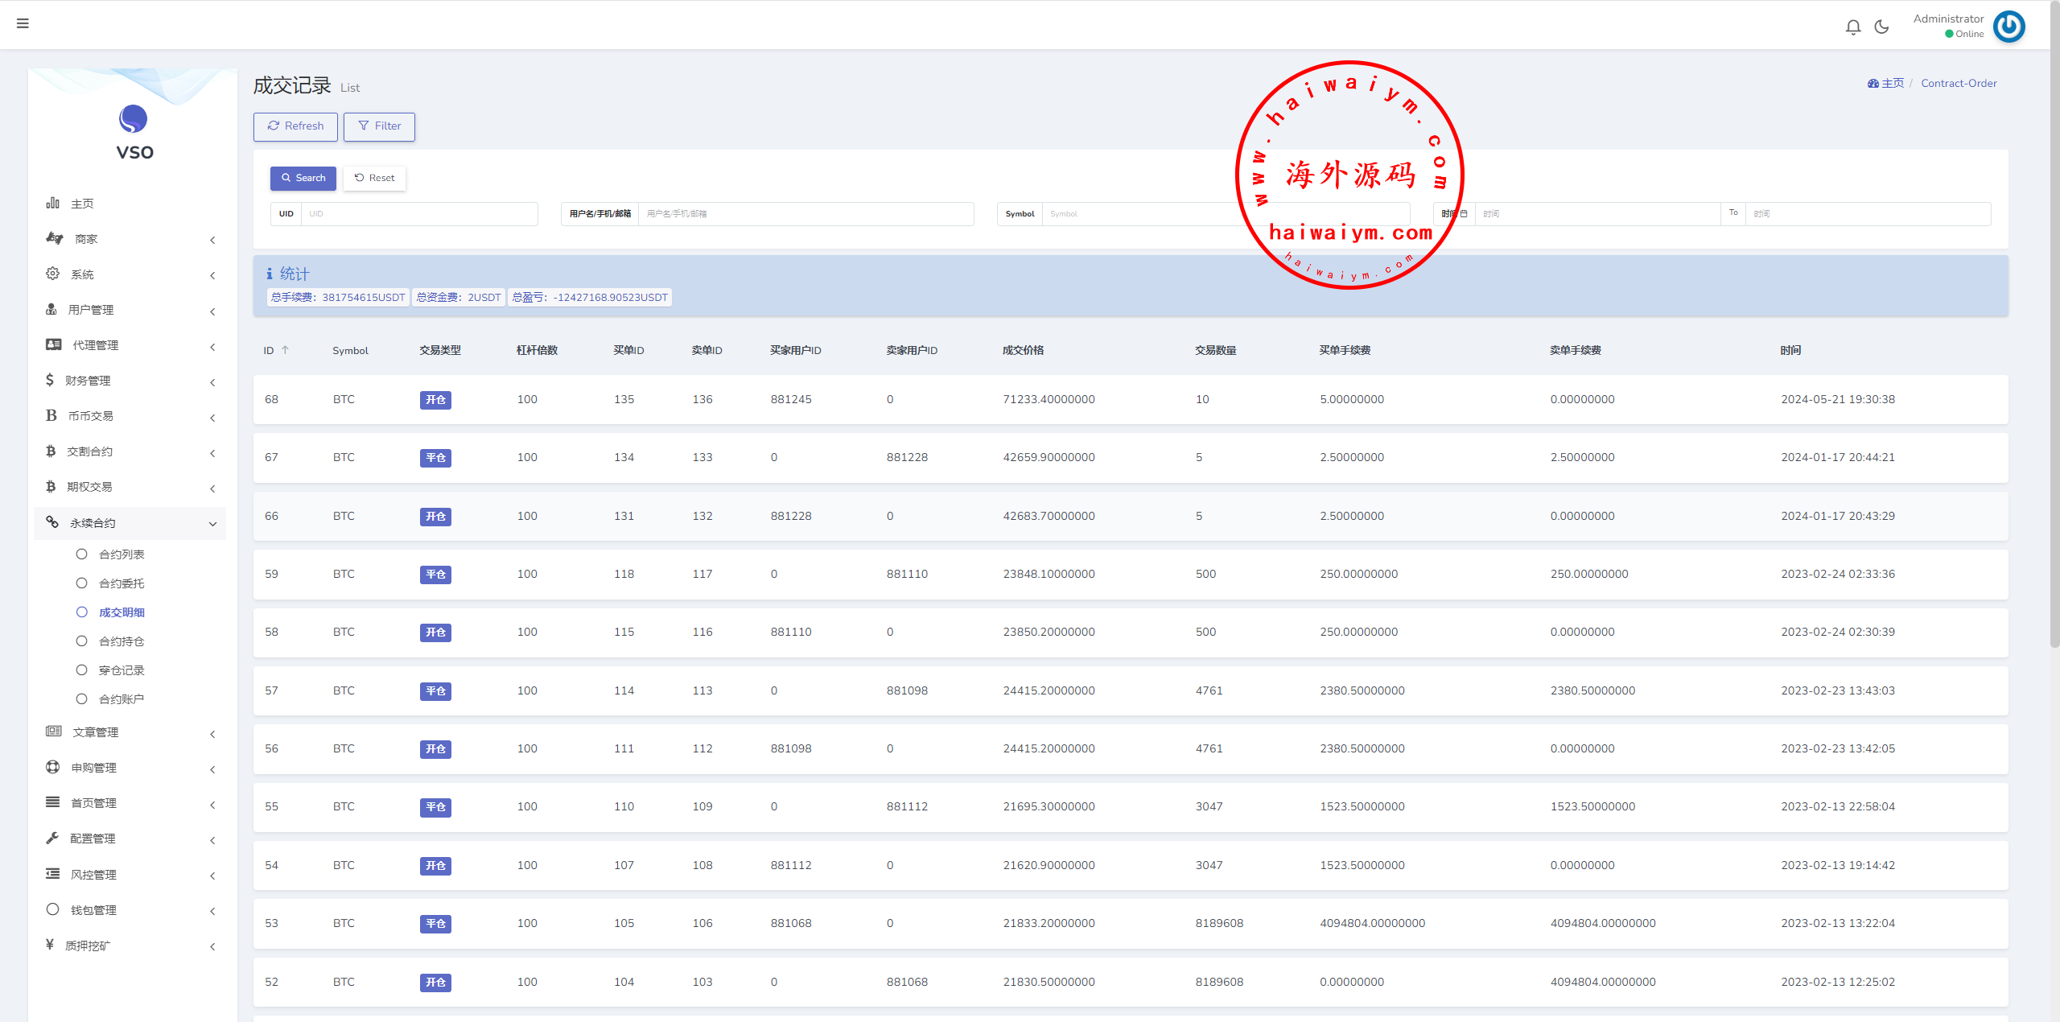Select the 合约列表 radio item
This screenshot has width=2060, height=1022.
click(81, 554)
